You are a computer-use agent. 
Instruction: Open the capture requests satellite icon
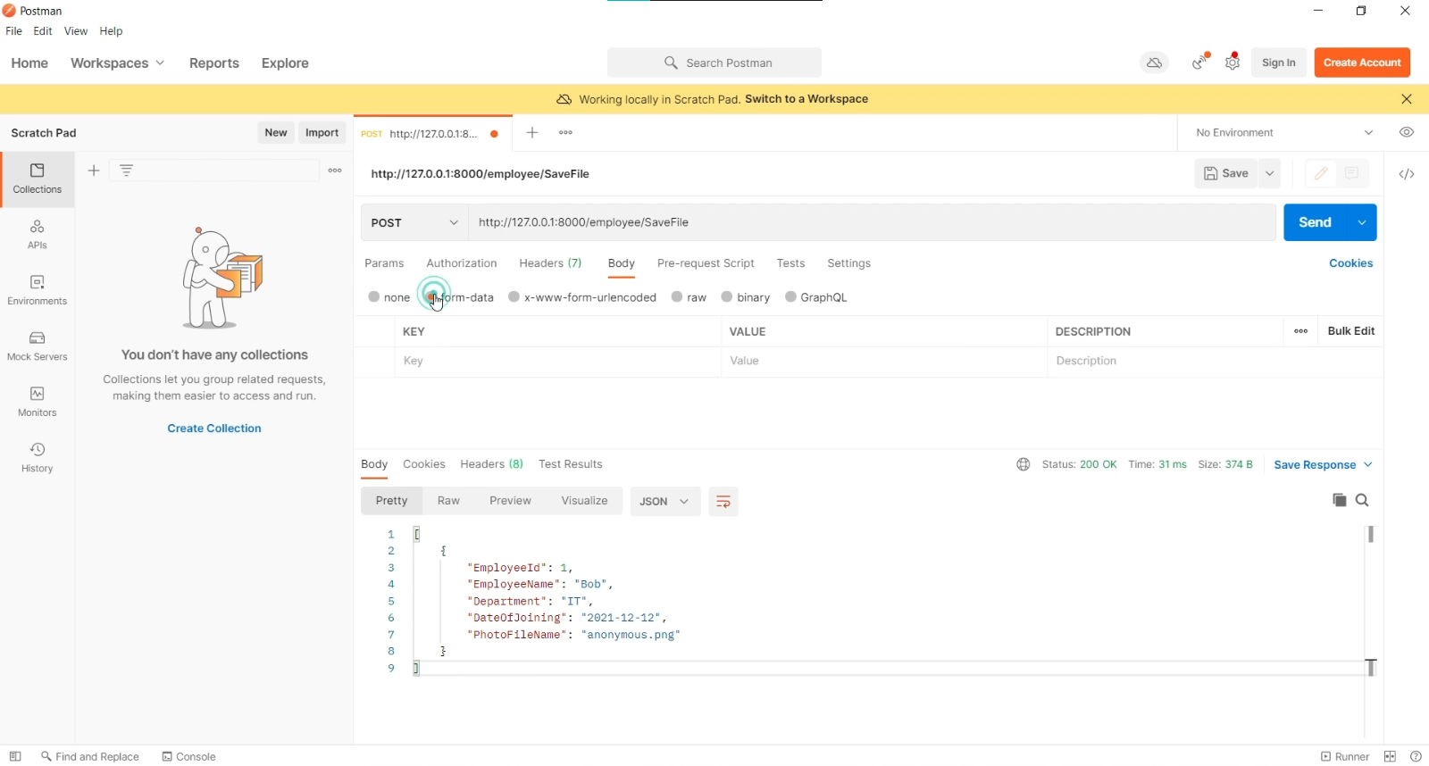pos(1201,62)
